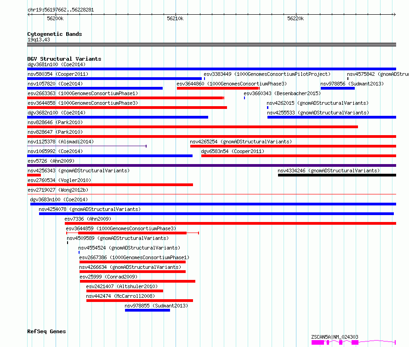Click the red bar under dgv6583n54 (Cooper2011)
This screenshot has width=409, height=347.
coord(299,156)
